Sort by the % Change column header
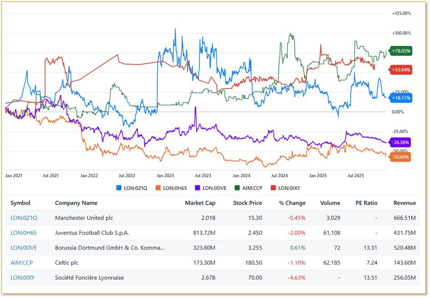 [x=292, y=203]
